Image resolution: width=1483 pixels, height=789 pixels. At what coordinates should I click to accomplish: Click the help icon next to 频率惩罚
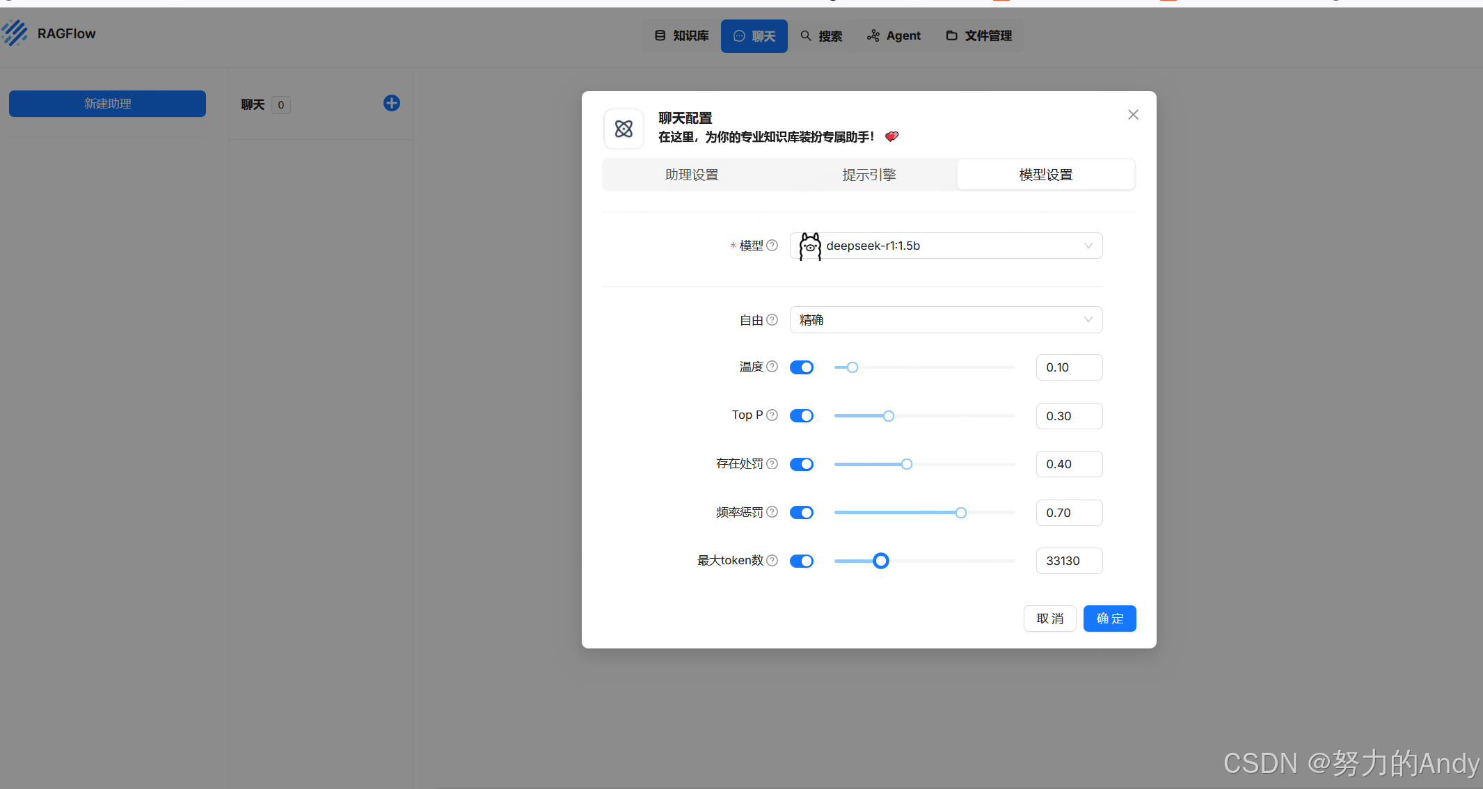(772, 512)
